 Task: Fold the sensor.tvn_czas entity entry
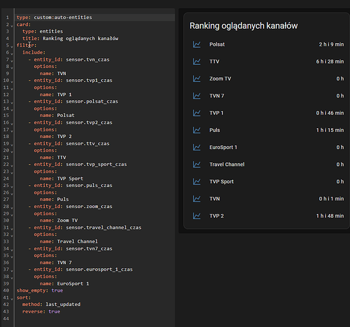[x=12, y=61]
